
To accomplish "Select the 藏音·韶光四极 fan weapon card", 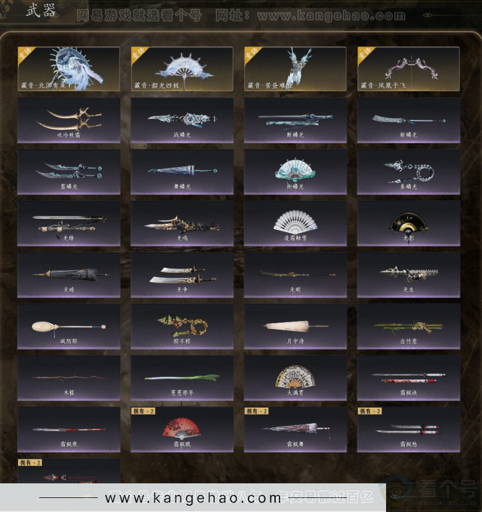I will pos(182,69).
